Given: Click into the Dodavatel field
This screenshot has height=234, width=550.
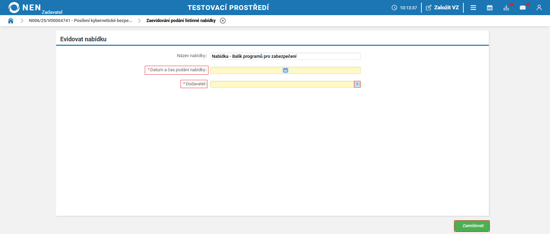Looking at the screenshot, I should (282, 84).
